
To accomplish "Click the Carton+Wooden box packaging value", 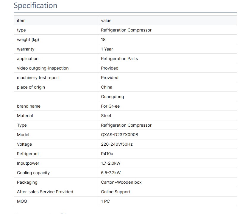I will 121,182.
